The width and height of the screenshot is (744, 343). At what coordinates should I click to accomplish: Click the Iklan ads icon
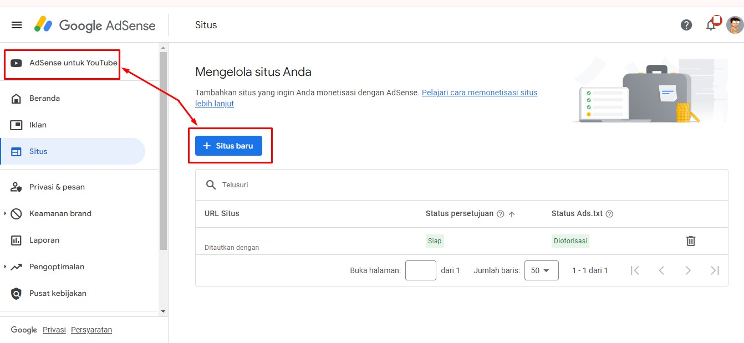(17, 125)
